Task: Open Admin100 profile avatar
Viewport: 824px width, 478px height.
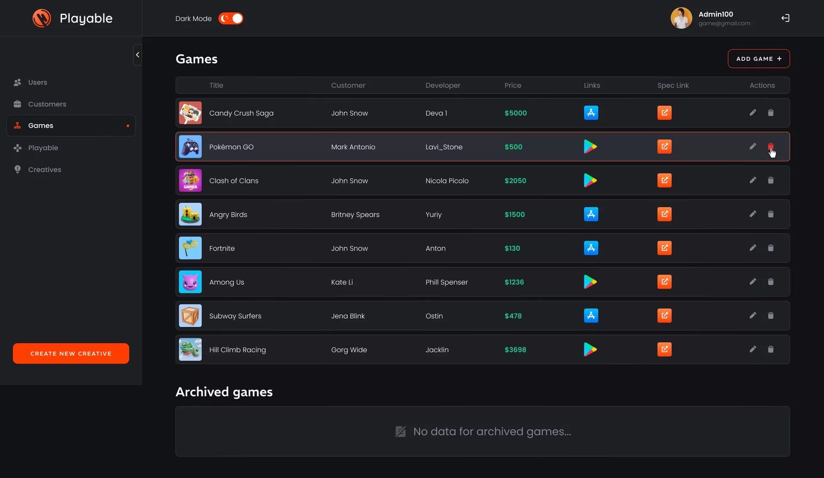Action: coord(681,18)
